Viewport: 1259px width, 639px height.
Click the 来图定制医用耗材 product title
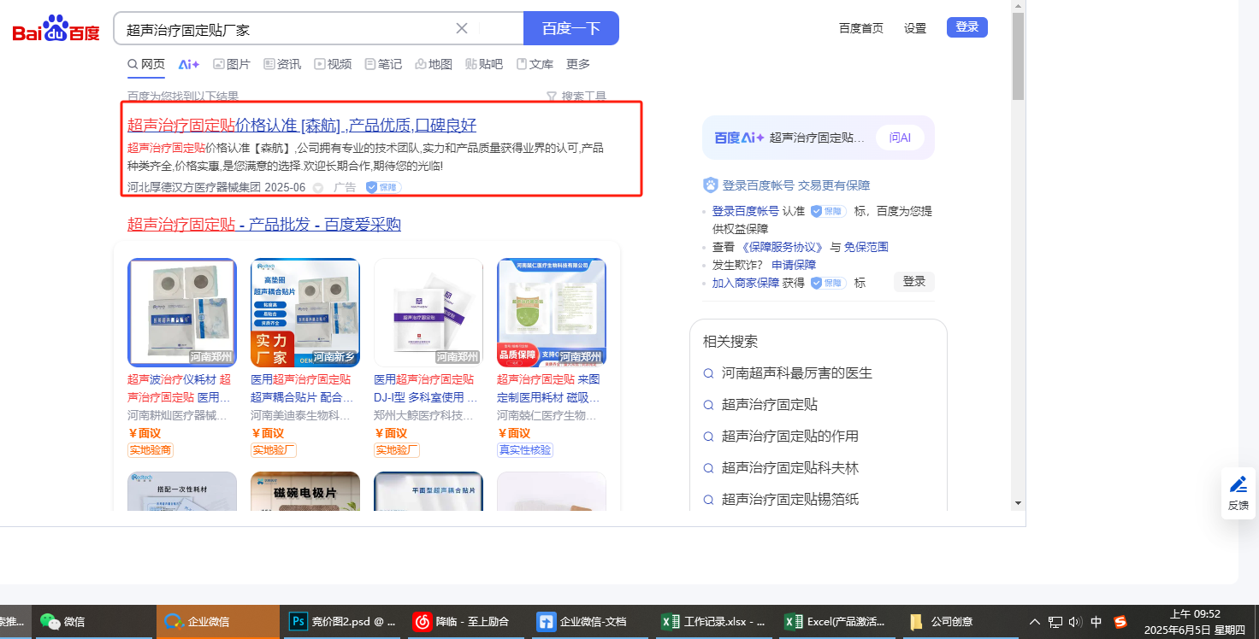(x=550, y=389)
